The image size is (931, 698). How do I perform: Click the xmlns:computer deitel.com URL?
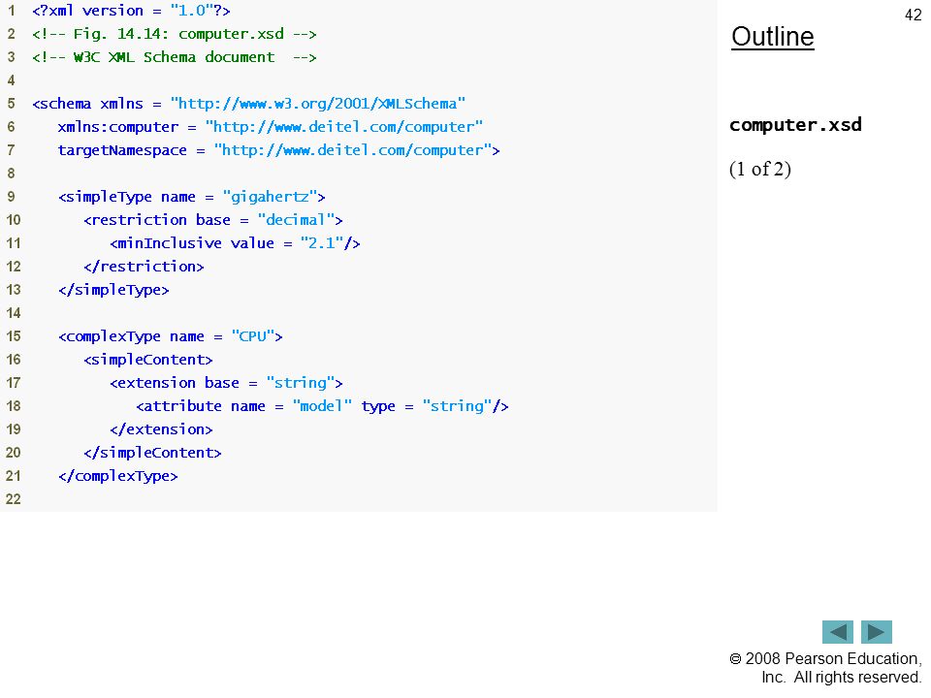click(343, 127)
